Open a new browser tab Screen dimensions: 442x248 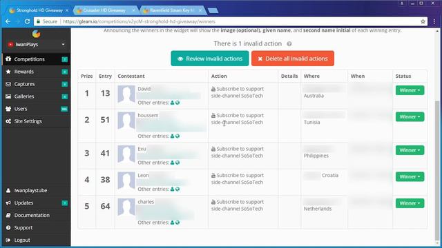coord(213,11)
